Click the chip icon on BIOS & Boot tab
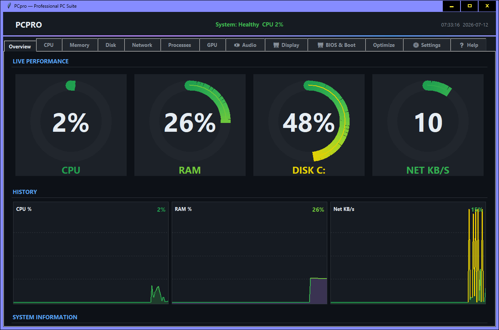Image resolution: width=499 pixels, height=330 pixels. pos(320,45)
